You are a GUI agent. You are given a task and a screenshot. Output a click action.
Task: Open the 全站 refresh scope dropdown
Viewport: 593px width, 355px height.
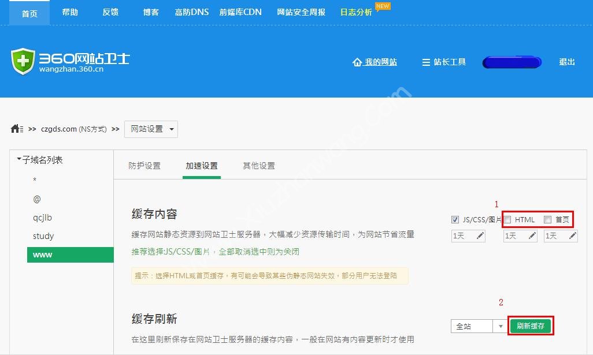pos(501,326)
